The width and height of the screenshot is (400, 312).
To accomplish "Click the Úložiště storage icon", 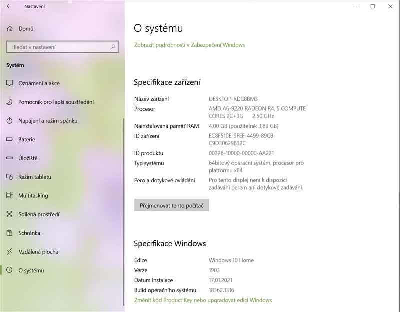I will coord(9,158).
